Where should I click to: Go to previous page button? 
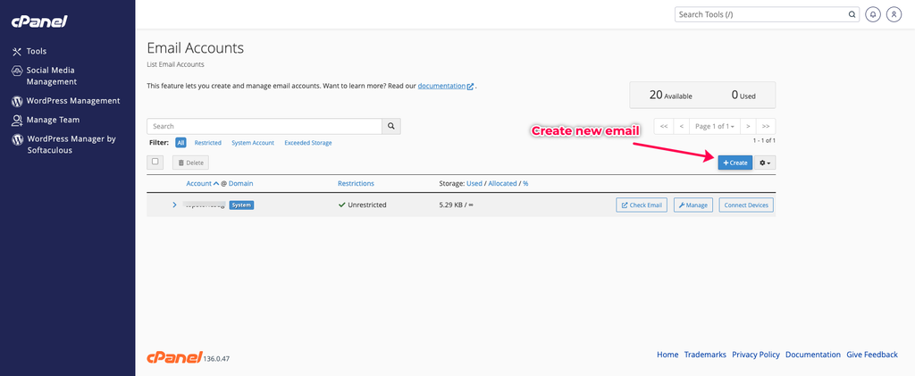(681, 126)
